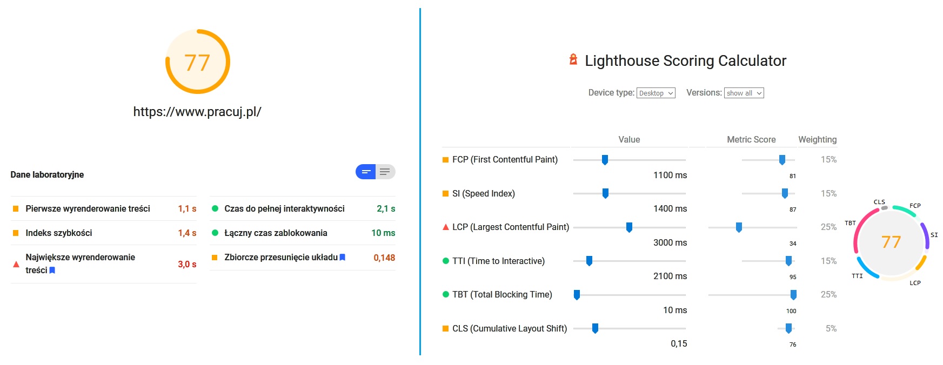This screenshot has height=365, width=943.
Task: Click the TBT value slider handle
Action: click(x=577, y=295)
